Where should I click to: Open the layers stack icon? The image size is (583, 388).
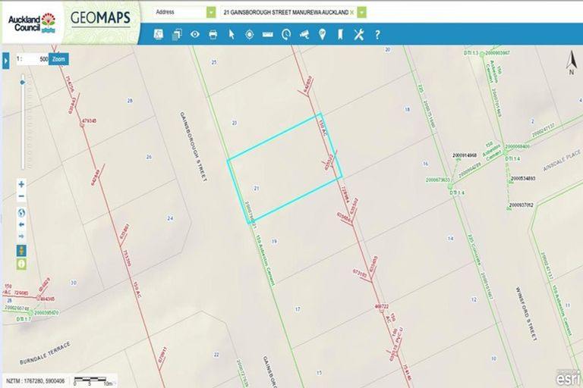click(x=177, y=34)
